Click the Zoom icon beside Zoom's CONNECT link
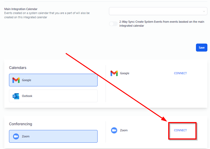 [114, 130]
